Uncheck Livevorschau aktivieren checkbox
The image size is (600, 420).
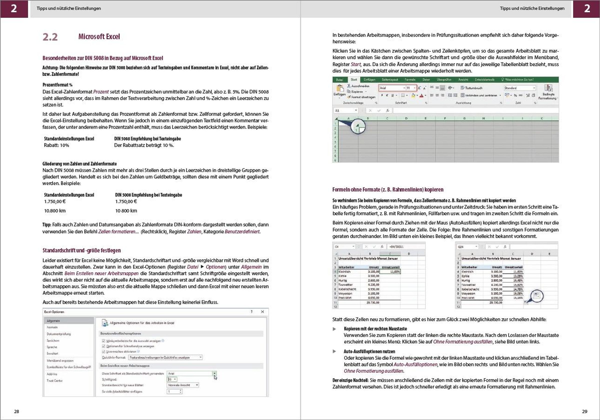tap(103, 352)
